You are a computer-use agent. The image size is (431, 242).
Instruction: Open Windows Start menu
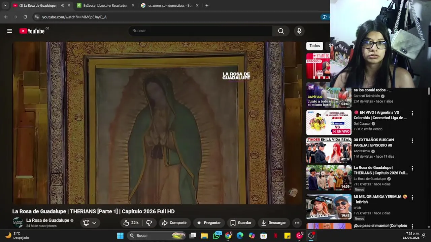(120, 236)
